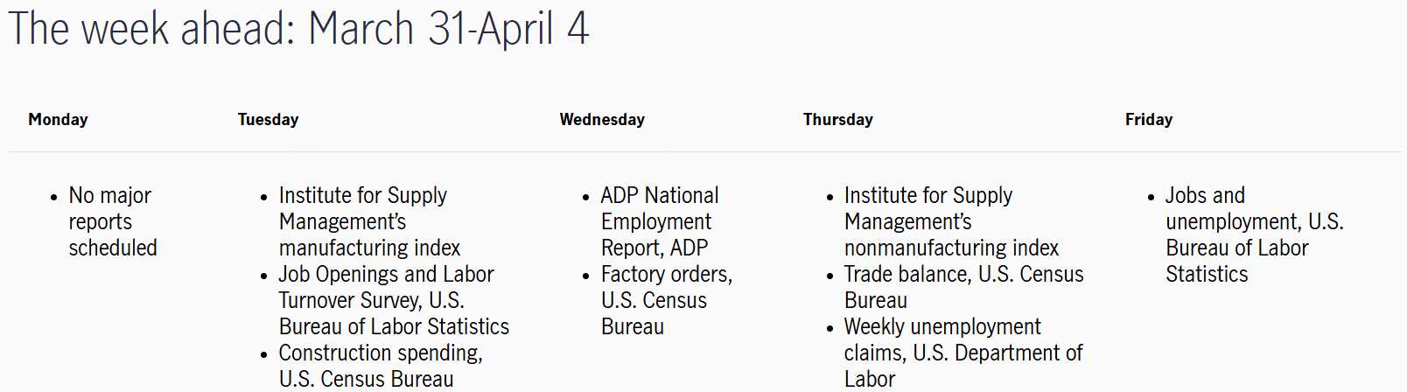Click the bullet before 'Jobs and unemployment'
The width and height of the screenshot is (1407, 392).
(x=1151, y=197)
